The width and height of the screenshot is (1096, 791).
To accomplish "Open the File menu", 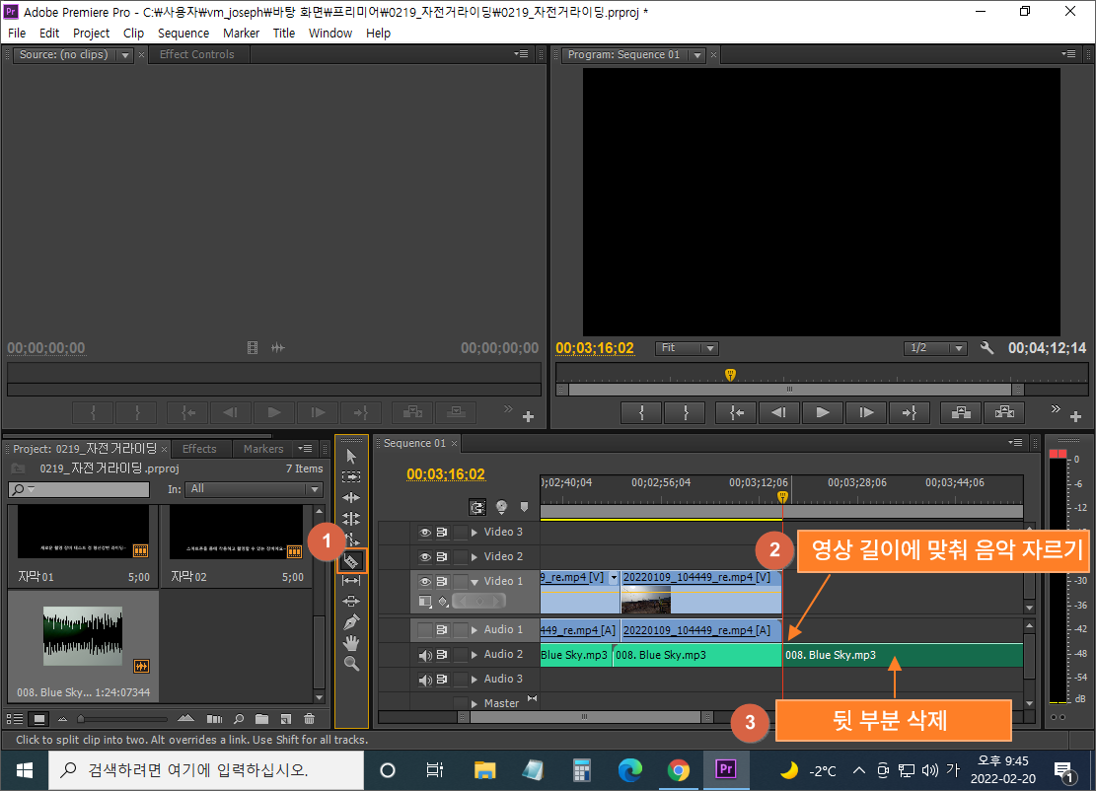I will click(x=17, y=33).
